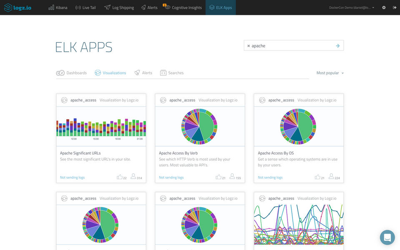Click the logz.io logo

tap(17, 7)
